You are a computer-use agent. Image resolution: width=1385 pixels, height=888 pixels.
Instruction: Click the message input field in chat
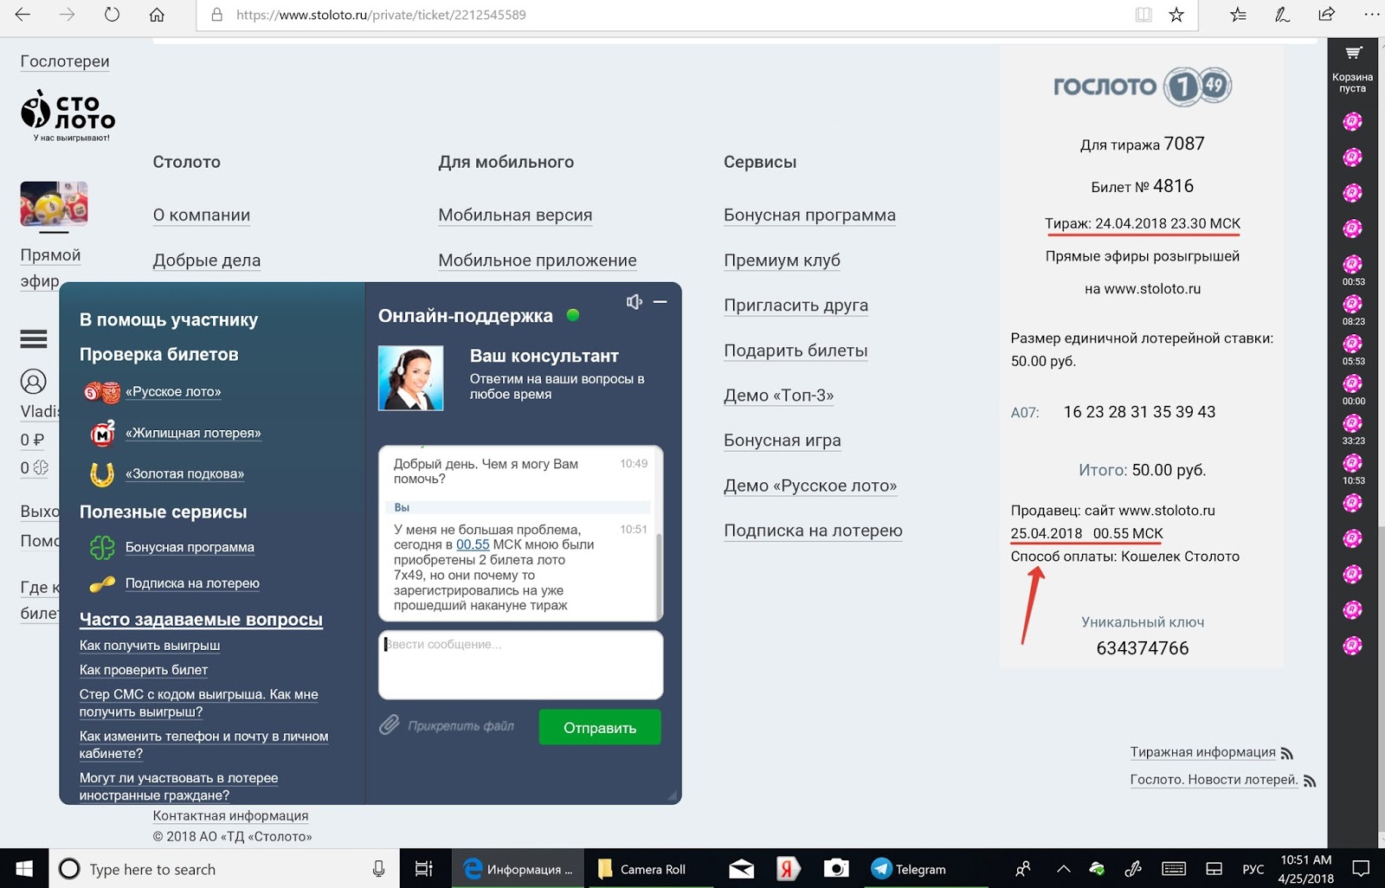tap(521, 665)
